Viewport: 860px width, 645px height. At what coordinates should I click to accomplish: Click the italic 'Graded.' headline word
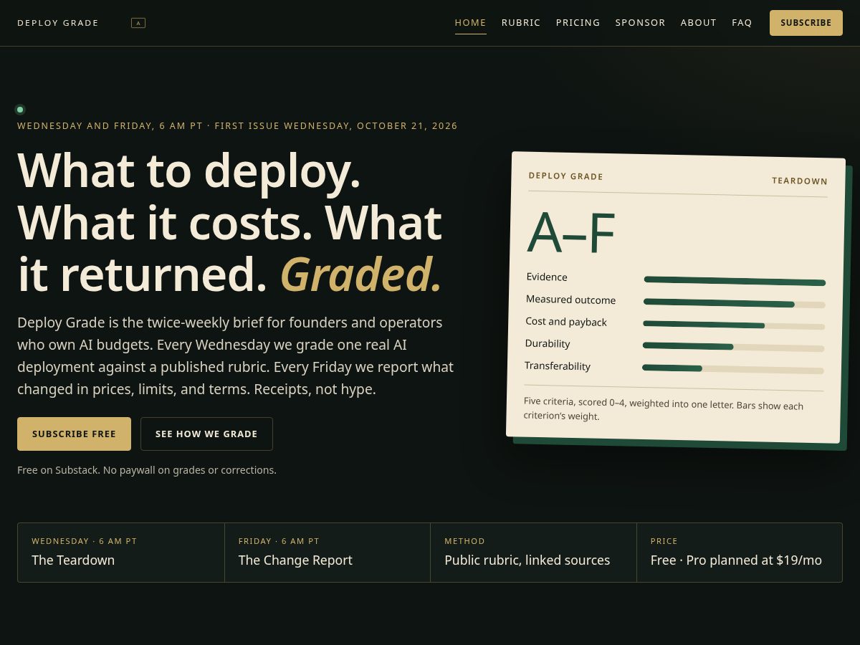click(x=361, y=275)
